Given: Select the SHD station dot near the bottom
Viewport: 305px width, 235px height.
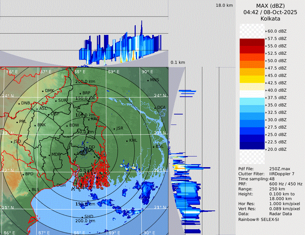Looking at the screenshot, I should tap(82, 217).
